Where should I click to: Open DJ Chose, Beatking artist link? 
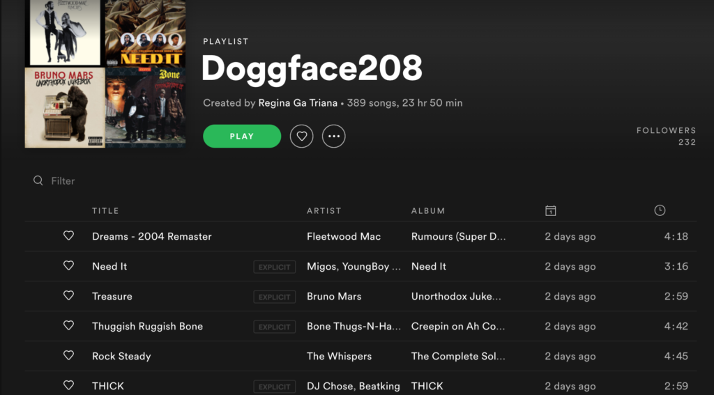pos(354,387)
